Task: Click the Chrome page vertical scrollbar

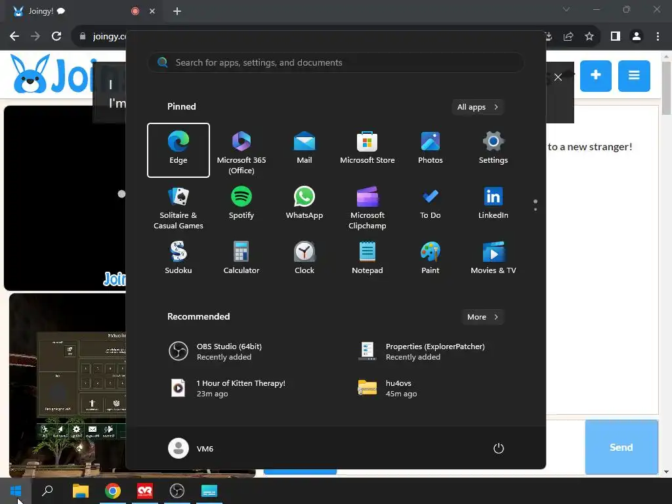Action: [x=666, y=88]
